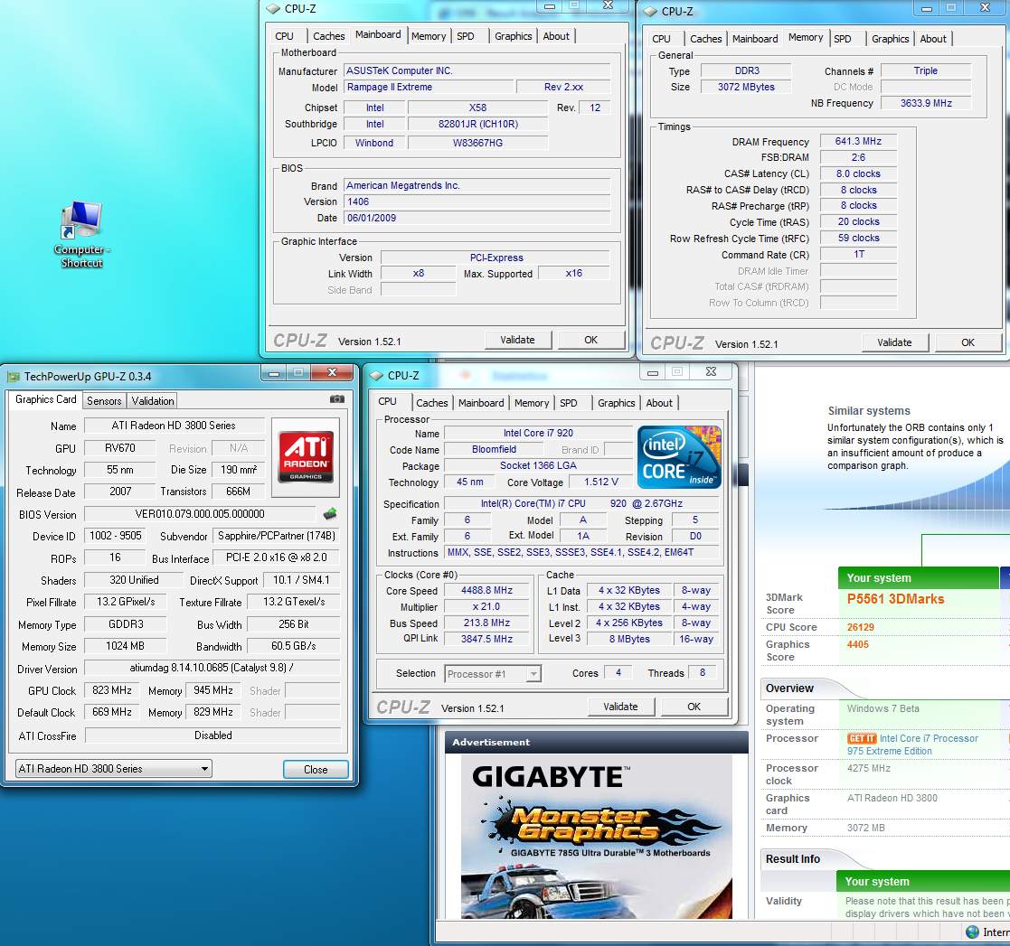Click the NB Frequency 3633.9 MHz value
Image resolution: width=1010 pixels, height=946 pixels.
click(x=926, y=103)
